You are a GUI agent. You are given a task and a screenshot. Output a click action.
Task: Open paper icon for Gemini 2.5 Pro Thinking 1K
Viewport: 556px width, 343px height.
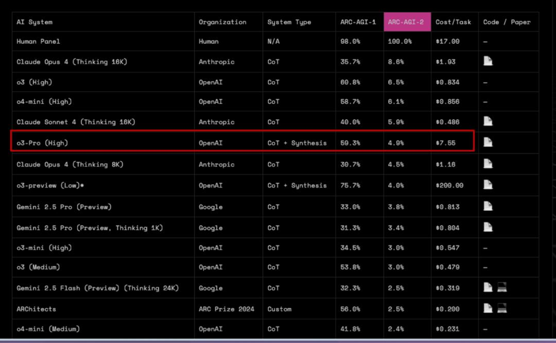(488, 227)
